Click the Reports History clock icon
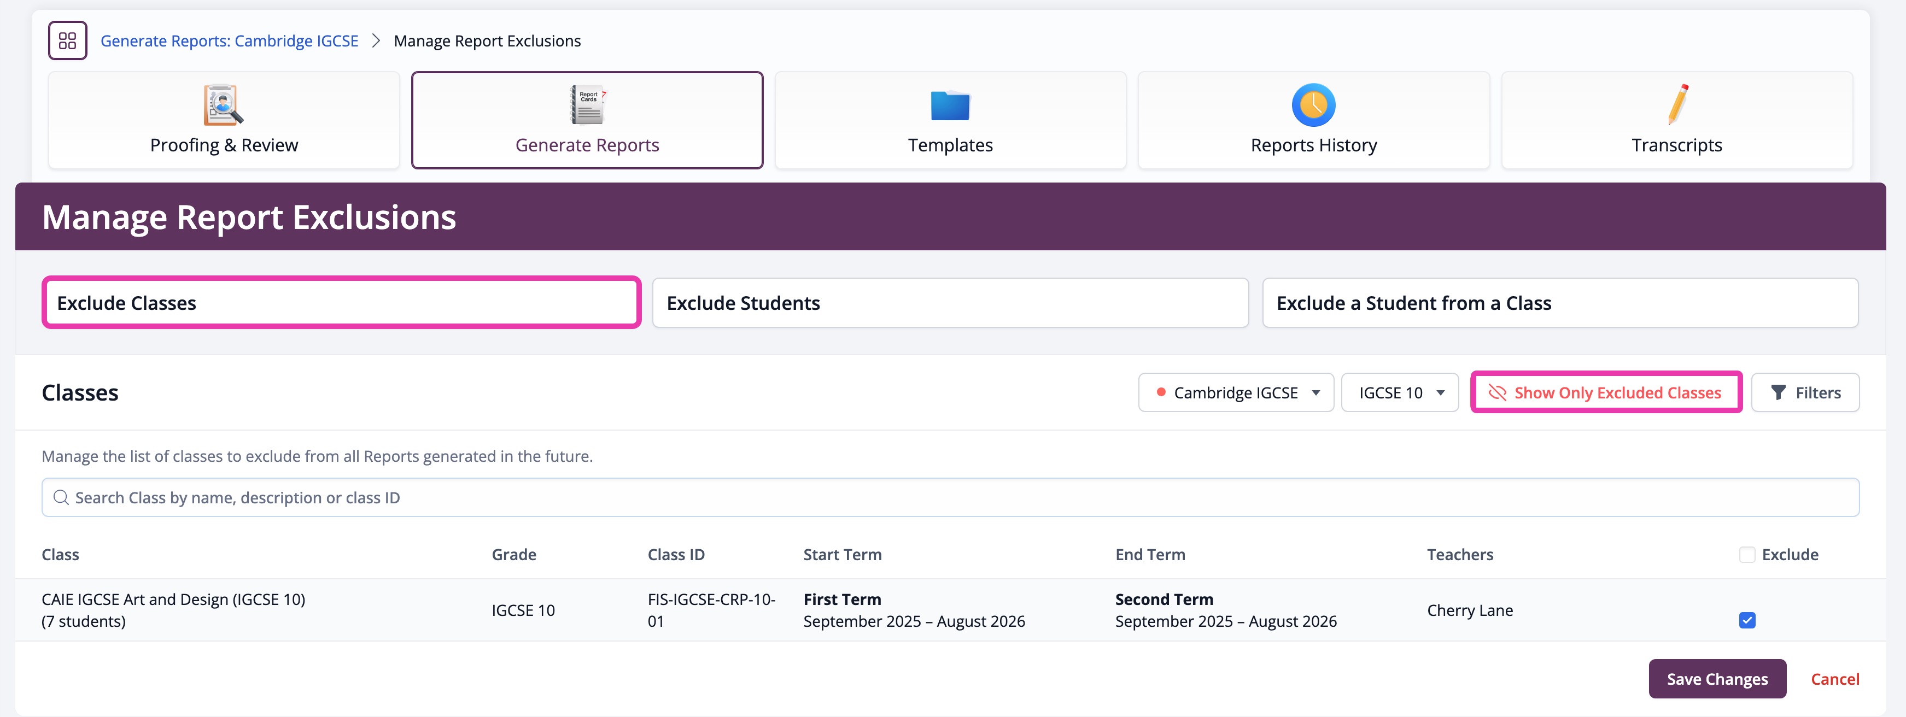 1313,105
